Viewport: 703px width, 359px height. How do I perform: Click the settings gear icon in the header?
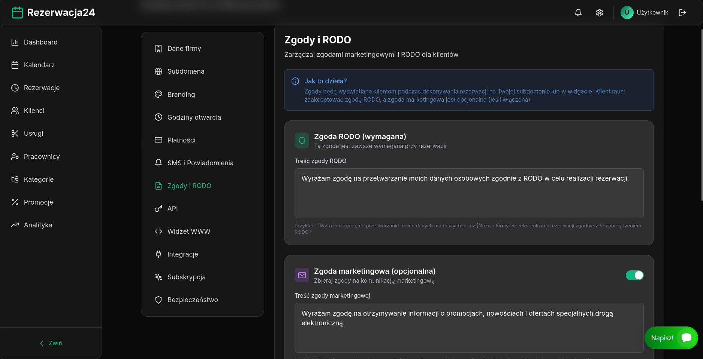click(x=600, y=12)
